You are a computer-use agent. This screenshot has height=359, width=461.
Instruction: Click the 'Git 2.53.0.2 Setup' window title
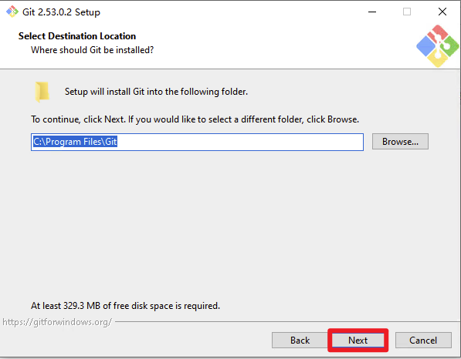point(62,12)
